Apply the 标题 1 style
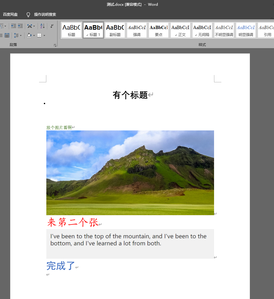The image size is (274, 299). 93,30
